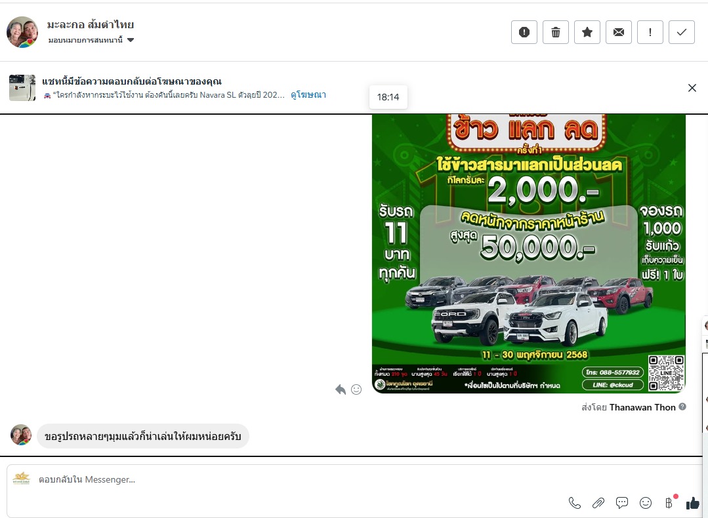Open the ad thumbnail in the banner
708x518 pixels.
(x=22, y=88)
